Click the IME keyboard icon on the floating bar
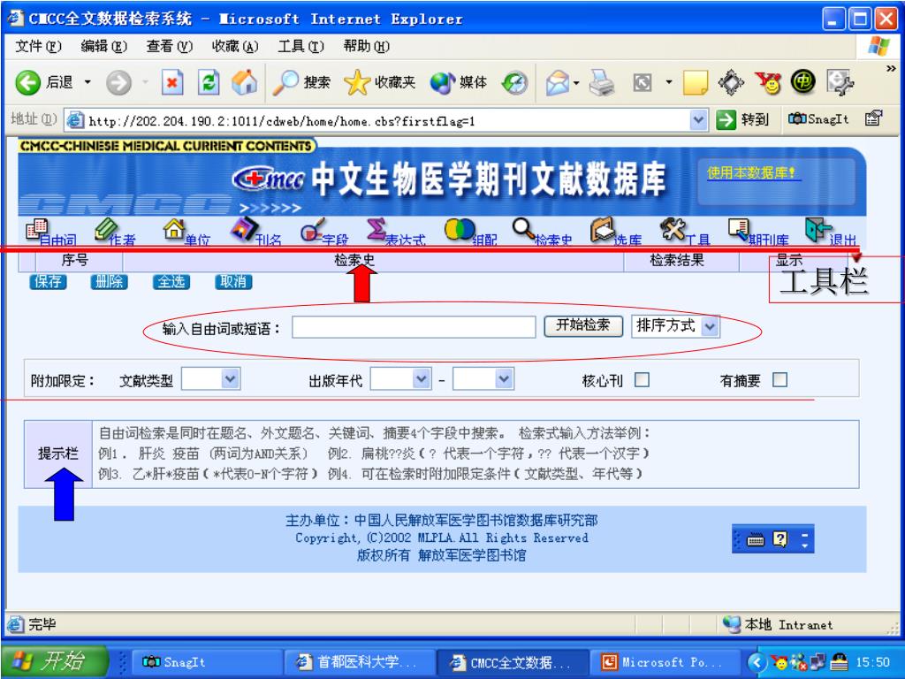Screen dimensions: 905x679 (x=756, y=539)
